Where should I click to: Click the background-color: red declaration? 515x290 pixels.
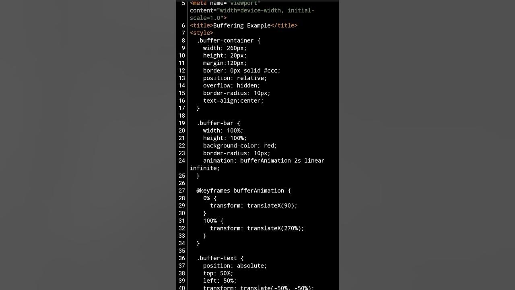pos(240,146)
